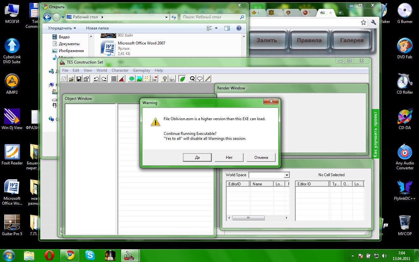The width and height of the screenshot is (419, 262).
Task: Click Как улучшить проект side tab
Action: tap(375, 134)
